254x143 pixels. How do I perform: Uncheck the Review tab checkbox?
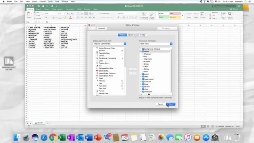143,87
